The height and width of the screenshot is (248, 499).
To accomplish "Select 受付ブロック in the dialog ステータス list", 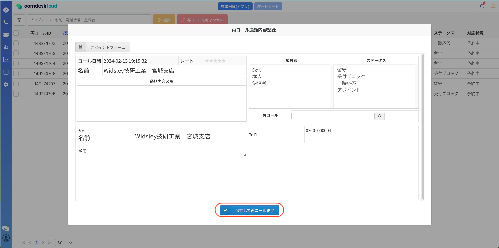I will (351, 76).
